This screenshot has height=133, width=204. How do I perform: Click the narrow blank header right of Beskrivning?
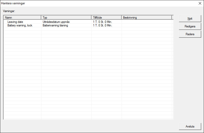(x=173, y=18)
